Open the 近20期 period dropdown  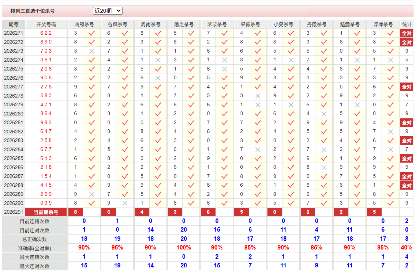pyautogui.click(x=108, y=11)
